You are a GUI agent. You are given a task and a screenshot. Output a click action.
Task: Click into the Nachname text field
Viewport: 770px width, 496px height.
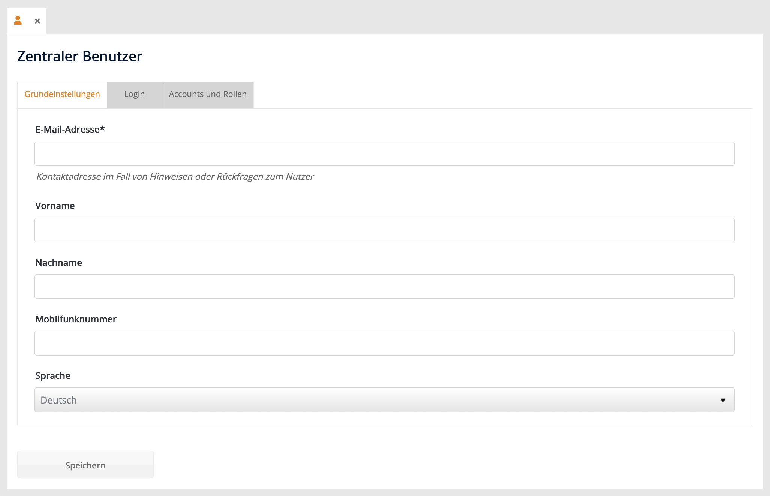click(x=384, y=287)
